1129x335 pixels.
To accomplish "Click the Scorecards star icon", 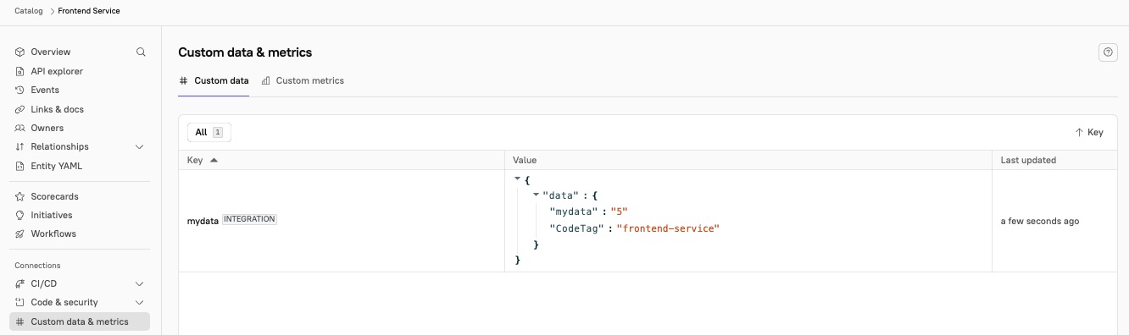I will coord(20,196).
